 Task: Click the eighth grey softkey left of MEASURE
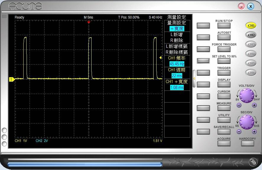203,108
